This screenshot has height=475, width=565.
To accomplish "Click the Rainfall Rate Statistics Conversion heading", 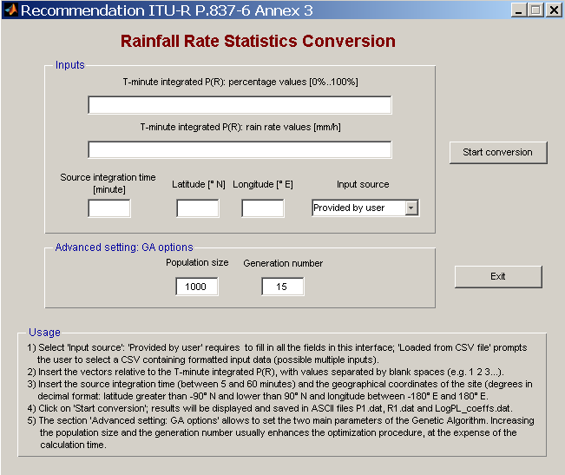I will [258, 42].
